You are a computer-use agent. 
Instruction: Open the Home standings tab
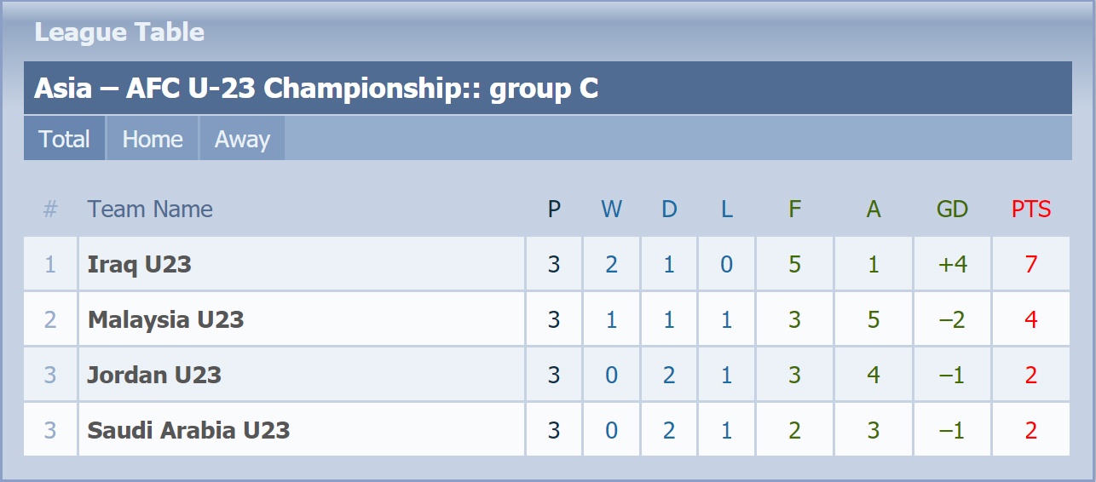point(153,139)
